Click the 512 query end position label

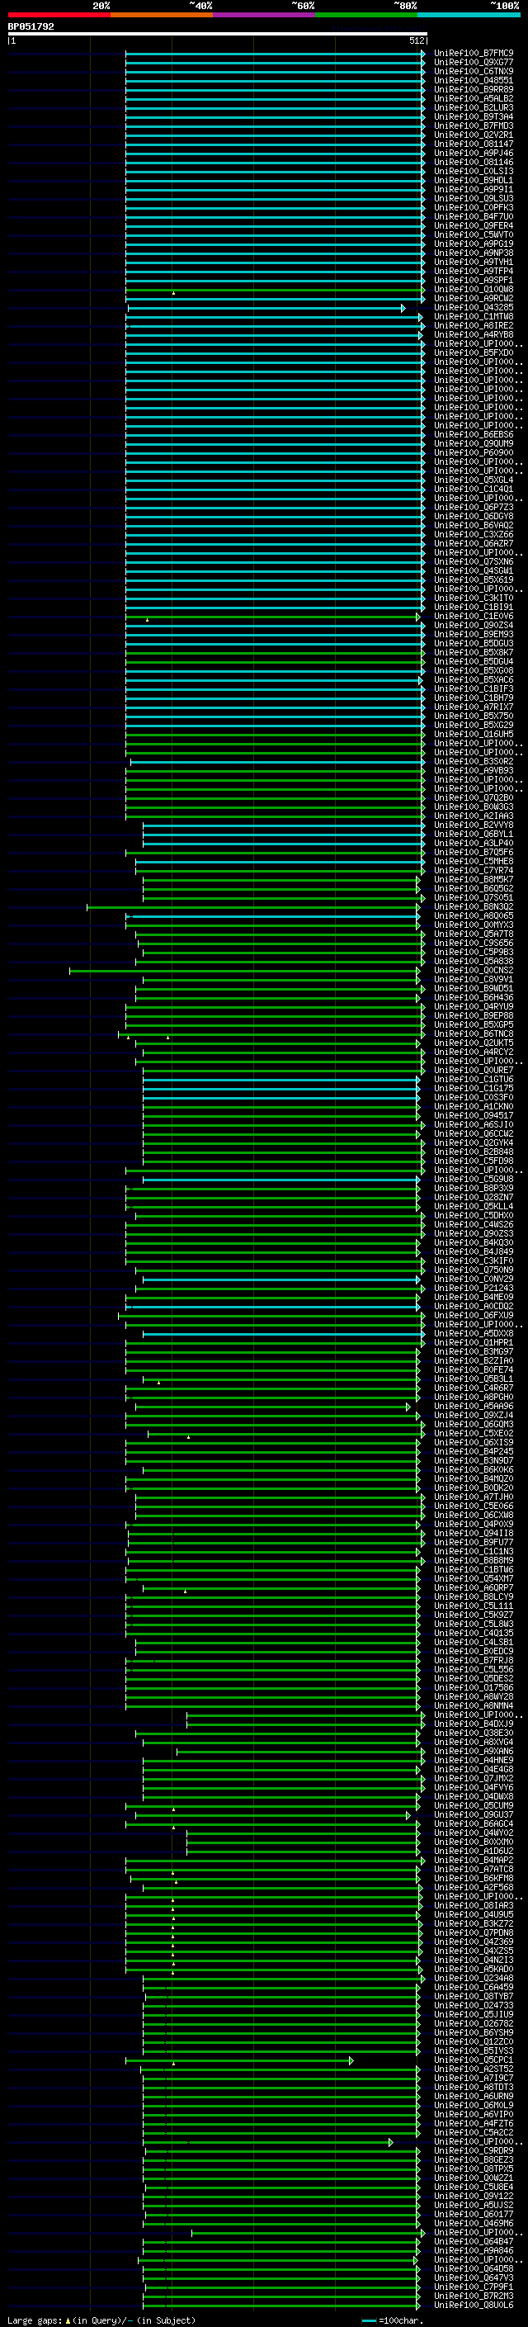point(416,40)
